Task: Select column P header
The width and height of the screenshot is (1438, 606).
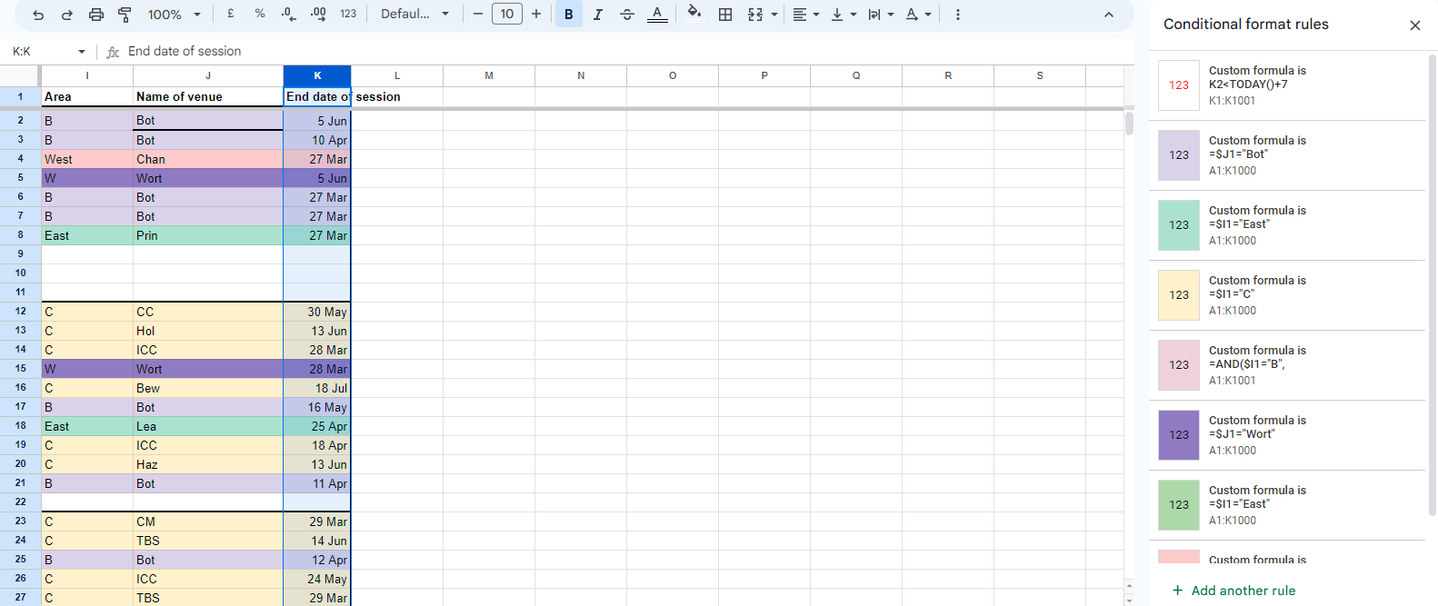Action: 764,75
